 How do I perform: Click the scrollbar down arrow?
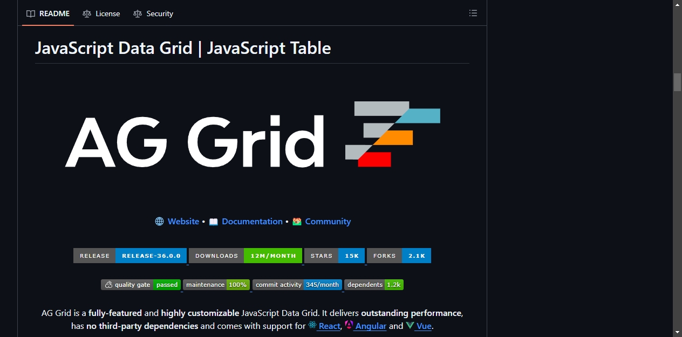677,332
